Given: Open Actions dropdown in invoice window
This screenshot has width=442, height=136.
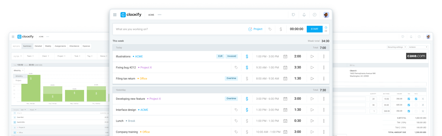Looking at the screenshot, I should 418,47.
